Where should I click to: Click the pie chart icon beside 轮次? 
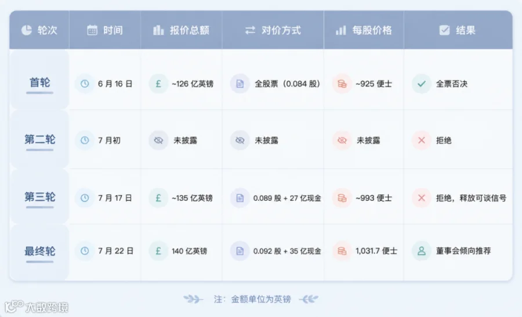27,30
